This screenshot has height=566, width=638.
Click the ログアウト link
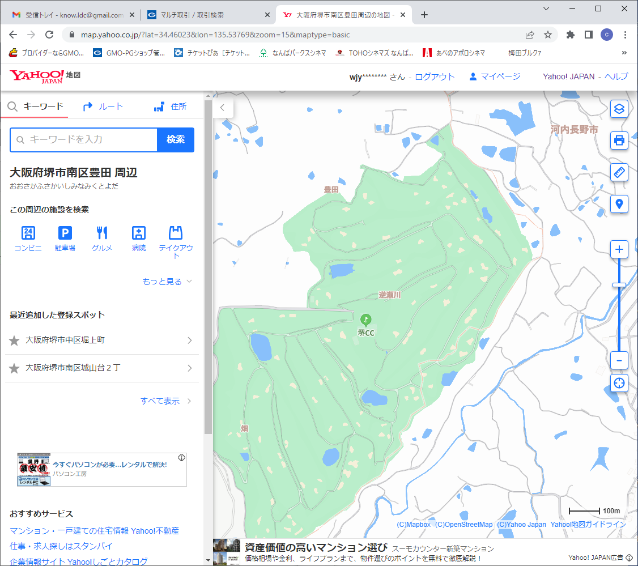pos(435,76)
